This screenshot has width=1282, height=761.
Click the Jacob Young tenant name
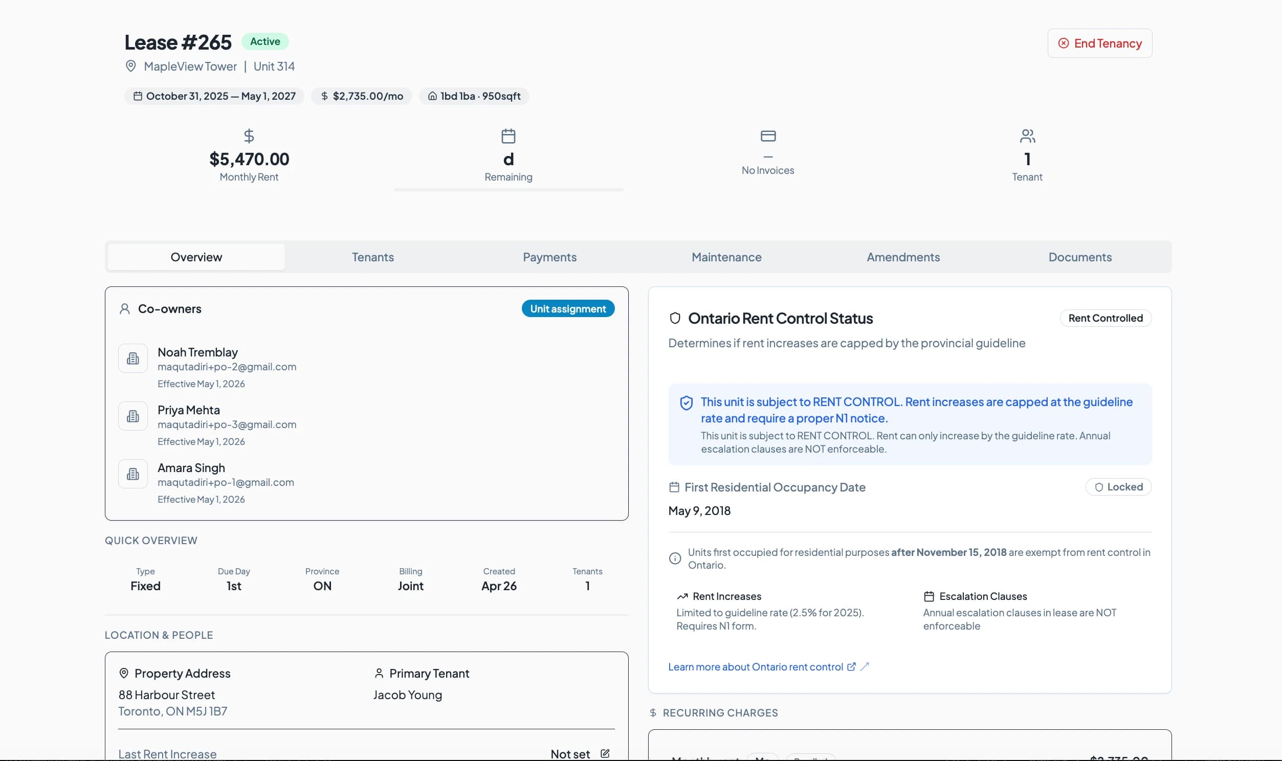point(407,695)
